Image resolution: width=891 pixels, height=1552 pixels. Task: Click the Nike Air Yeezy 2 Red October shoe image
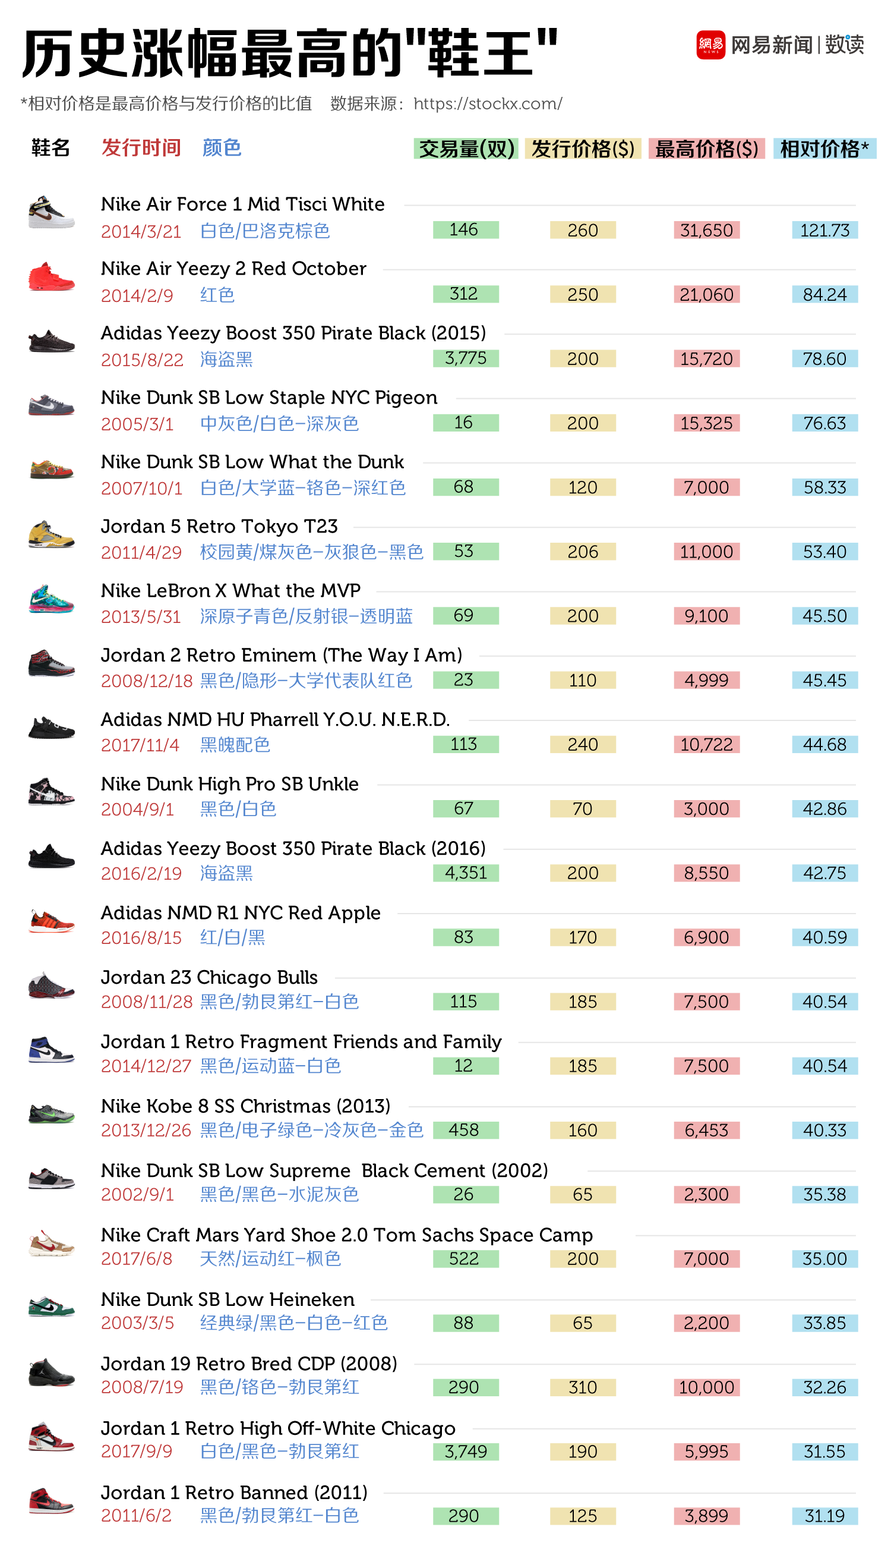point(52,278)
